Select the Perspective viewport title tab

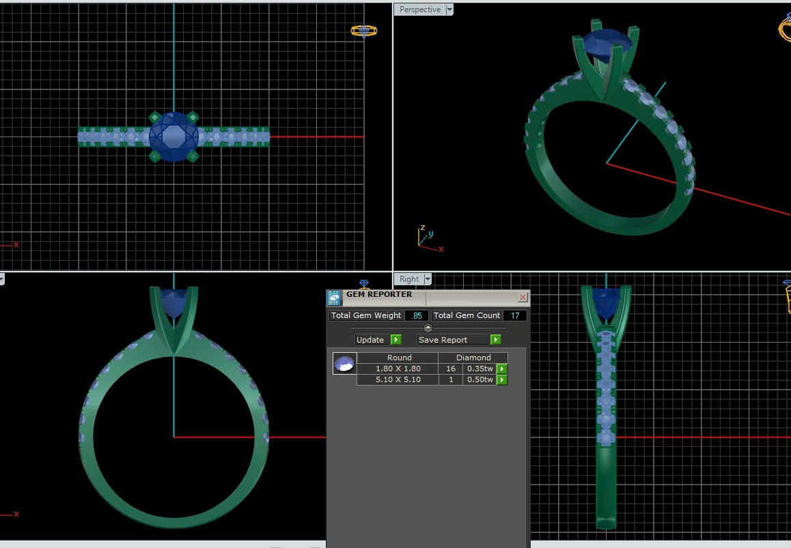click(x=419, y=10)
